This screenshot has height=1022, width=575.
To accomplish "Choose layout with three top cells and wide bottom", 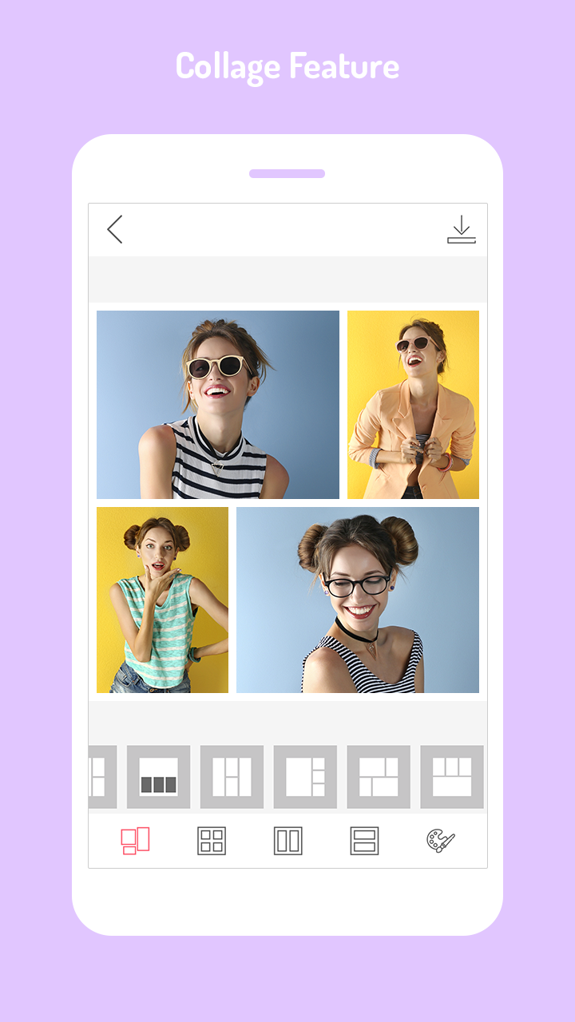I will [452, 777].
